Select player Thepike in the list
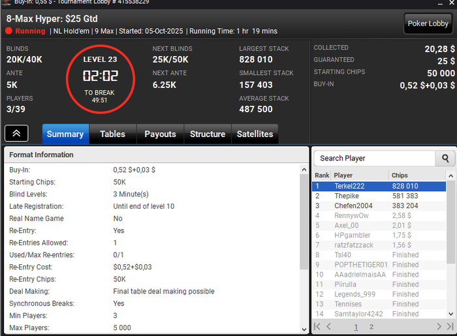Viewport: 457px width, 336px height. tap(379, 196)
